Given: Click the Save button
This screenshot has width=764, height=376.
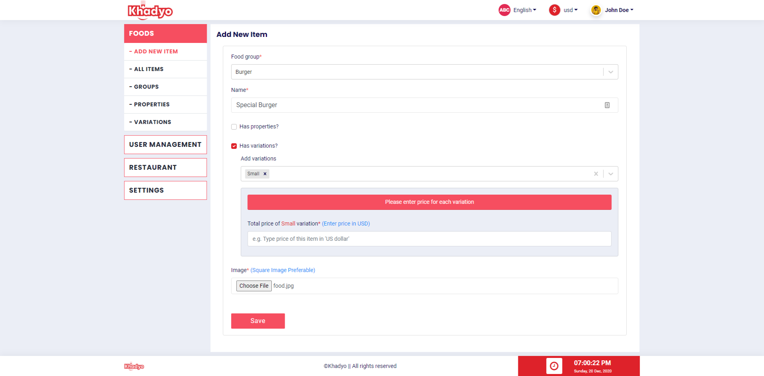Looking at the screenshot, I should pos(258,321).
